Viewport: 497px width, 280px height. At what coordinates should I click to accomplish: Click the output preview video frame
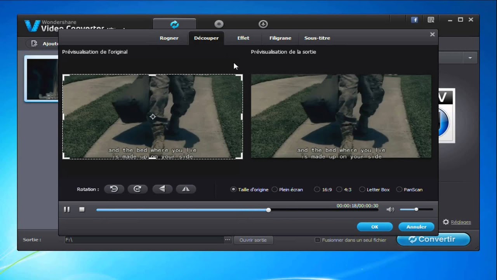click(341, 116)
